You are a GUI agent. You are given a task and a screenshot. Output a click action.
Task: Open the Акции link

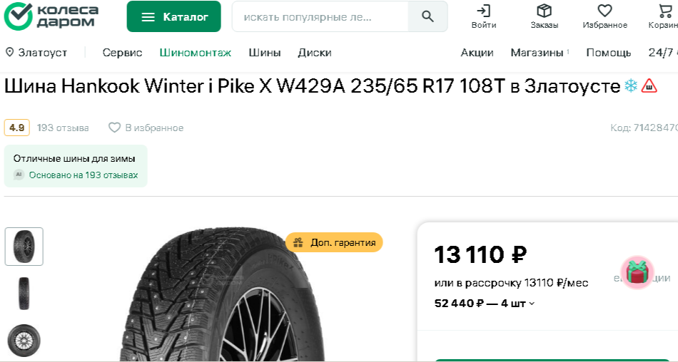pyautogui.click(x=477, y=53)
